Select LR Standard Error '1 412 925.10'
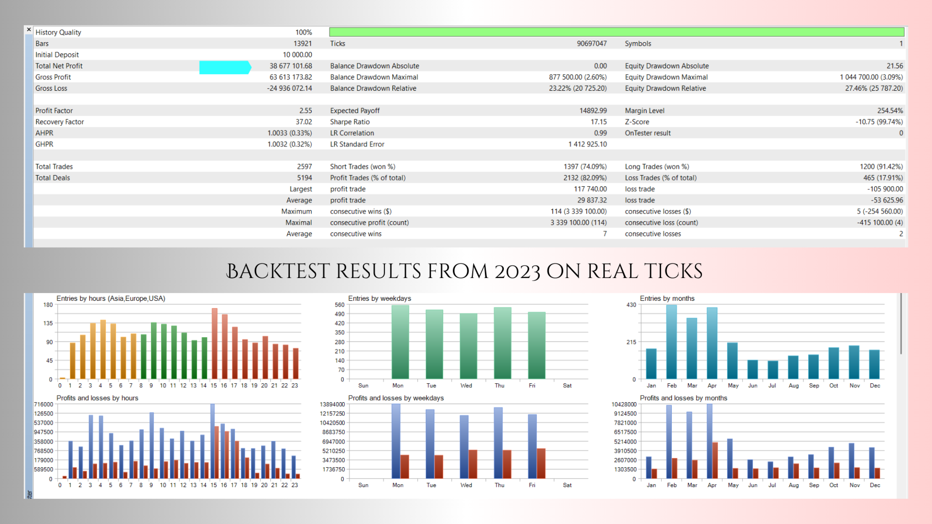This screenshot has height=524, width=932. (x=587, y=144)
